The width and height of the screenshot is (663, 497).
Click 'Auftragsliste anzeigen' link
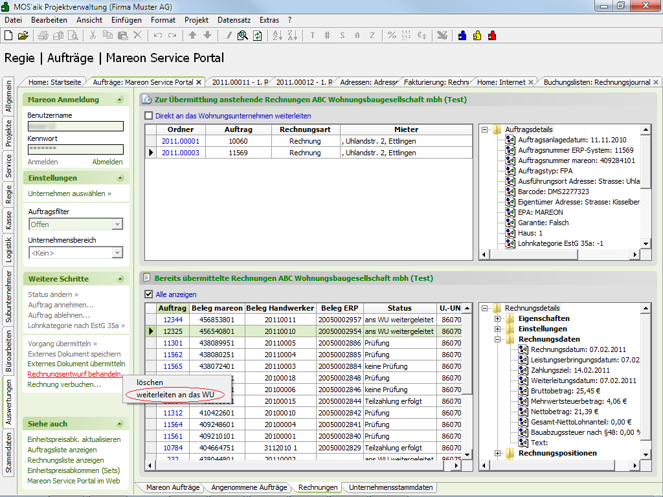click(62, 450)
